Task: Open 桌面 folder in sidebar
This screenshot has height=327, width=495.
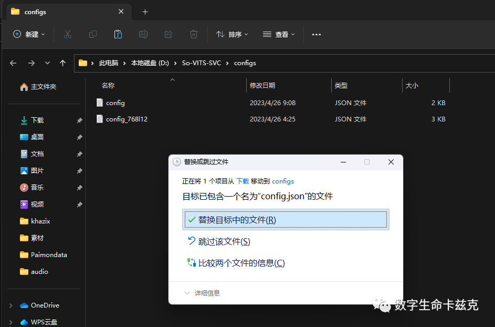Action: pos(37,137)
